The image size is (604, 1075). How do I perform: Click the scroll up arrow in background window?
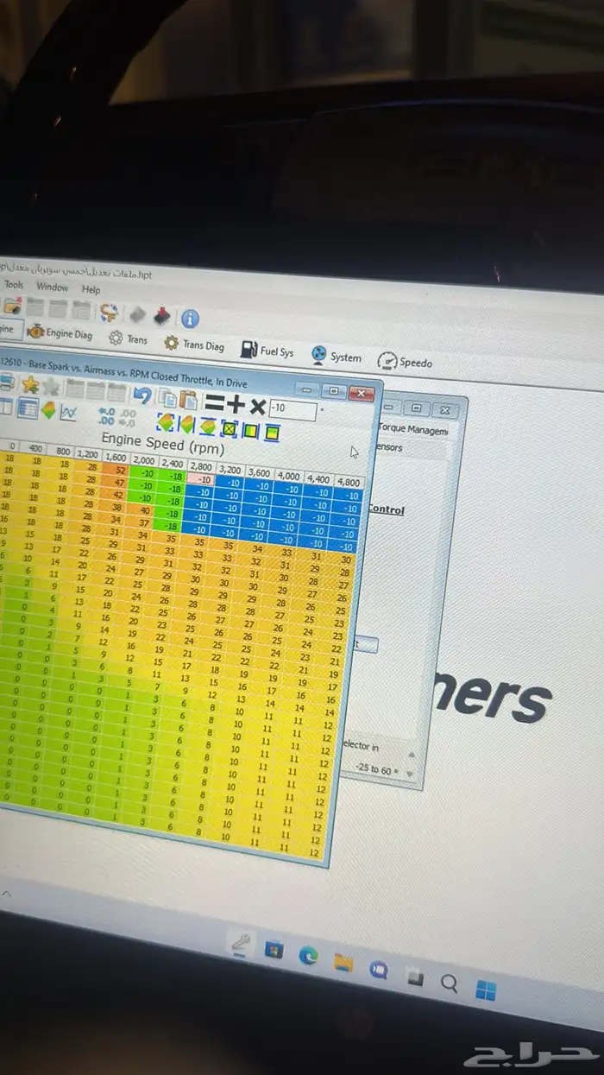pyautogui.click(x=410, y=753)
